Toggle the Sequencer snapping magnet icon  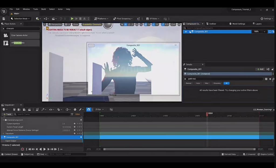[88, 110]
